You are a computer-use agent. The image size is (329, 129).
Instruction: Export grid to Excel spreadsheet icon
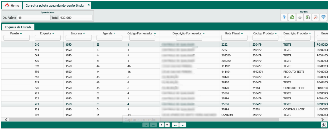tap(307, 18)
